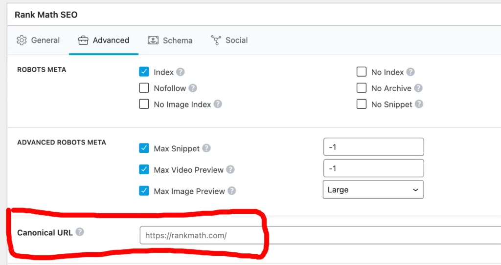Screen dimensions: 501x265
Task: Open the Max Image Preview Large dropdown
Action: click(373, 189)
